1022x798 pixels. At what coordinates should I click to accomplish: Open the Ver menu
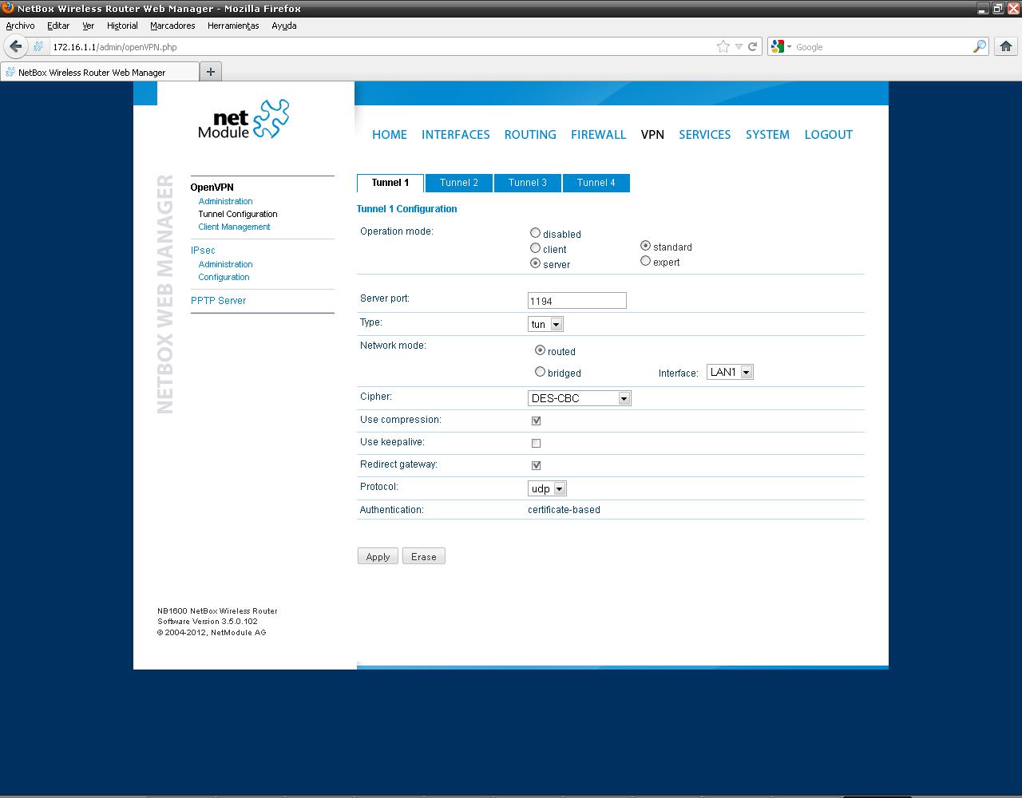click(x=89, y=26)
